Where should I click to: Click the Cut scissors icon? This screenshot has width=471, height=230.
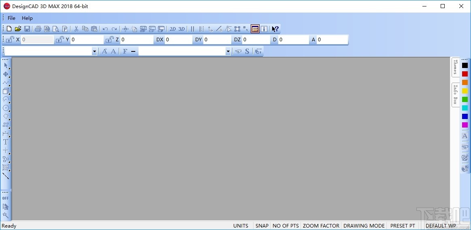coord(76,29)
